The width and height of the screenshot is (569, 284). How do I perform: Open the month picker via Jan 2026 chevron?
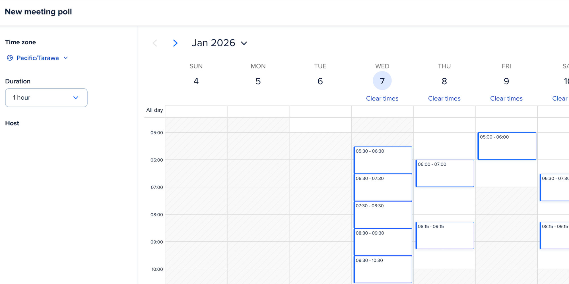tap(244, 43)
